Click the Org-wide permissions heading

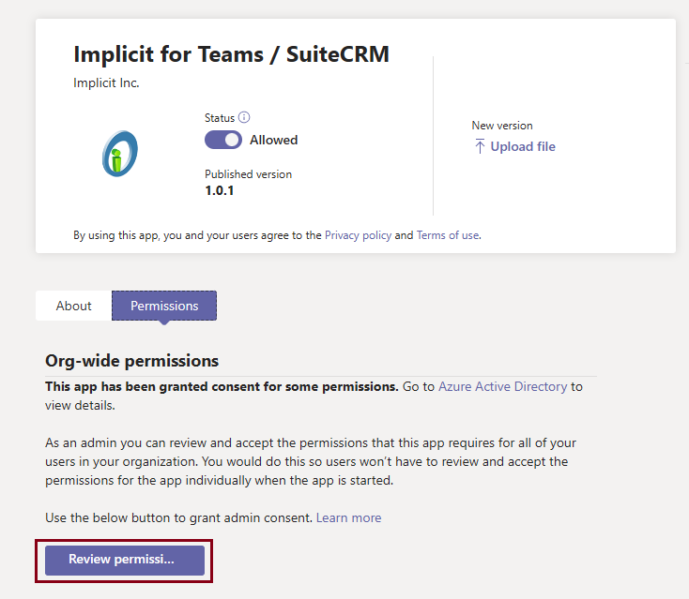(131, 361)
